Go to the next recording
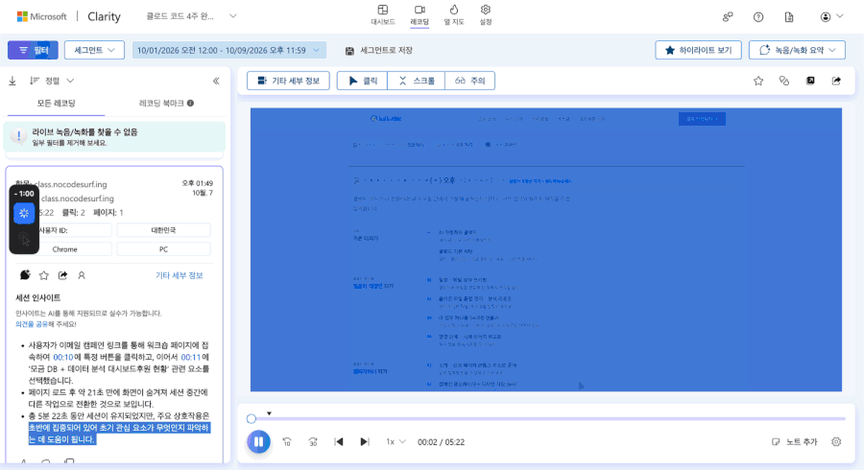 (364, 441)
